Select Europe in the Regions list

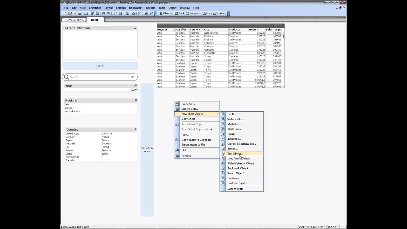(100, 108)
